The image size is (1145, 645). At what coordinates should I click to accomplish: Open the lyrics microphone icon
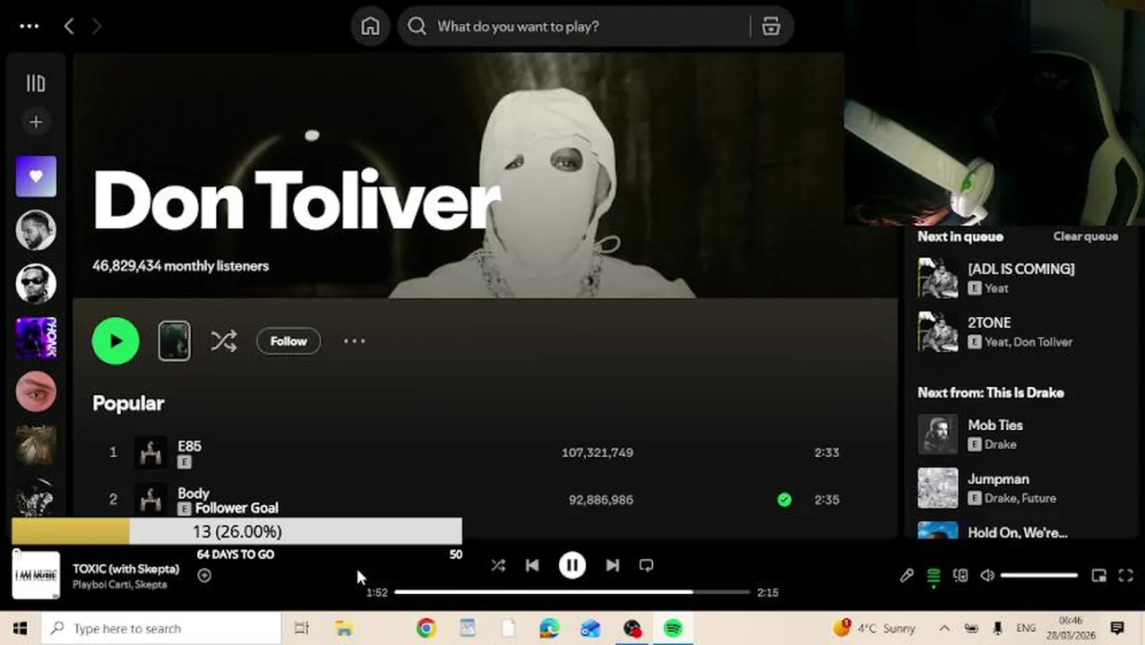907,576
